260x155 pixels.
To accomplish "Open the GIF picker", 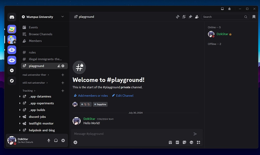I will point(177,142).
